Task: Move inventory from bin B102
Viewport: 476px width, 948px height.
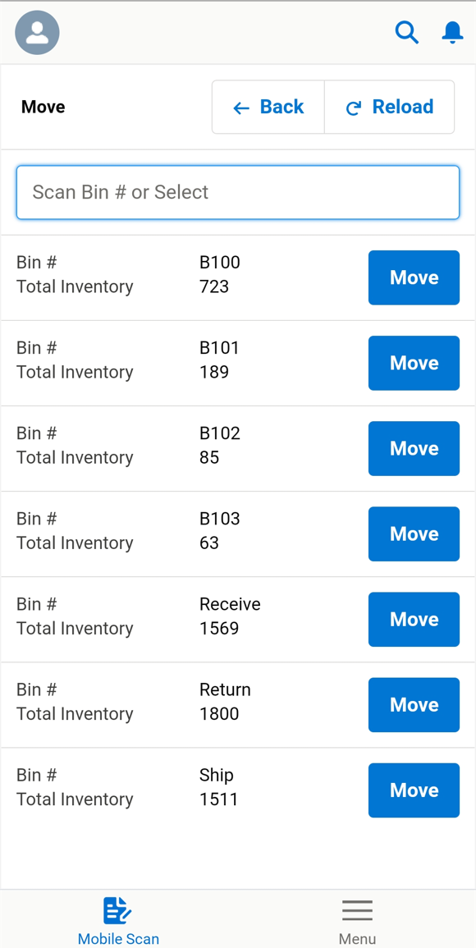Action: pyautogui.click(x=414, y=448)
